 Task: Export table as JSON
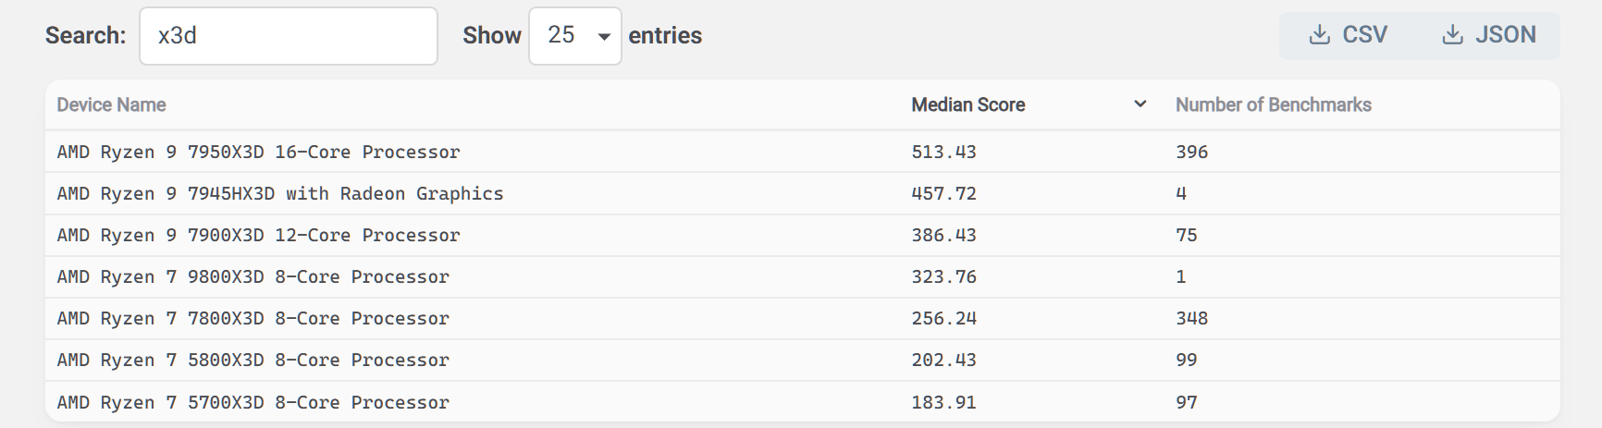[1489, 35]
